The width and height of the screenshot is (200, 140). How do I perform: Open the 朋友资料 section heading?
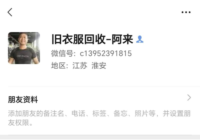point(23,99)
